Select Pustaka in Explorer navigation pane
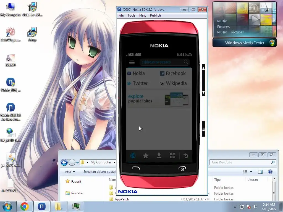The image size is (283, 212). pyautogui.click(x=74, y=193)
